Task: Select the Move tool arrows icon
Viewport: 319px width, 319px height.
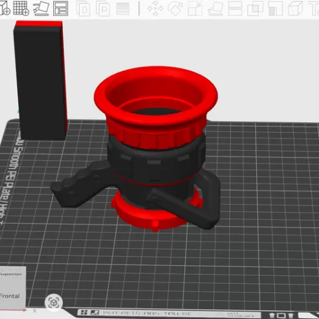Action: pyautogui.click(x=156, y=9)
